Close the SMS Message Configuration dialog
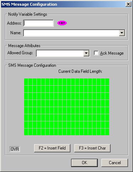The width and height of the screenshot is (133, 172). (128, 4)
